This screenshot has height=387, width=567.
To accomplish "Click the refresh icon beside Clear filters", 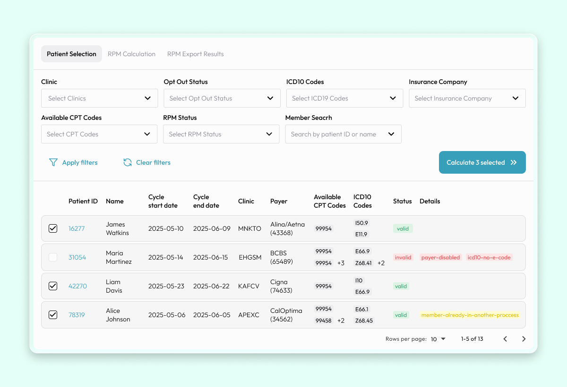I will pyautogui.click(x=127, y=162).
